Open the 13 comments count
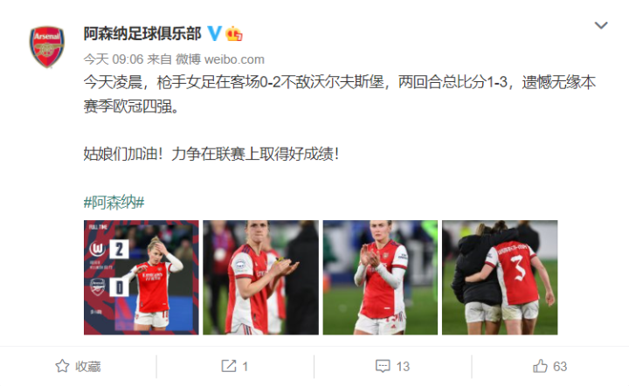The height and width of the screenshot is (386, 629). pos(403,367)
